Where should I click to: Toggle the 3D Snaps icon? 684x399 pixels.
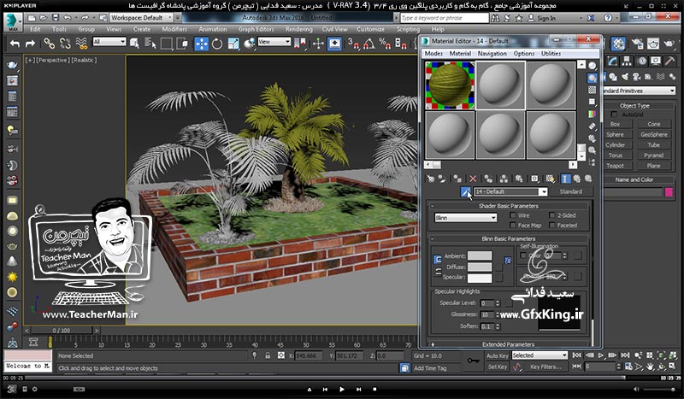(x=353, y=44)
